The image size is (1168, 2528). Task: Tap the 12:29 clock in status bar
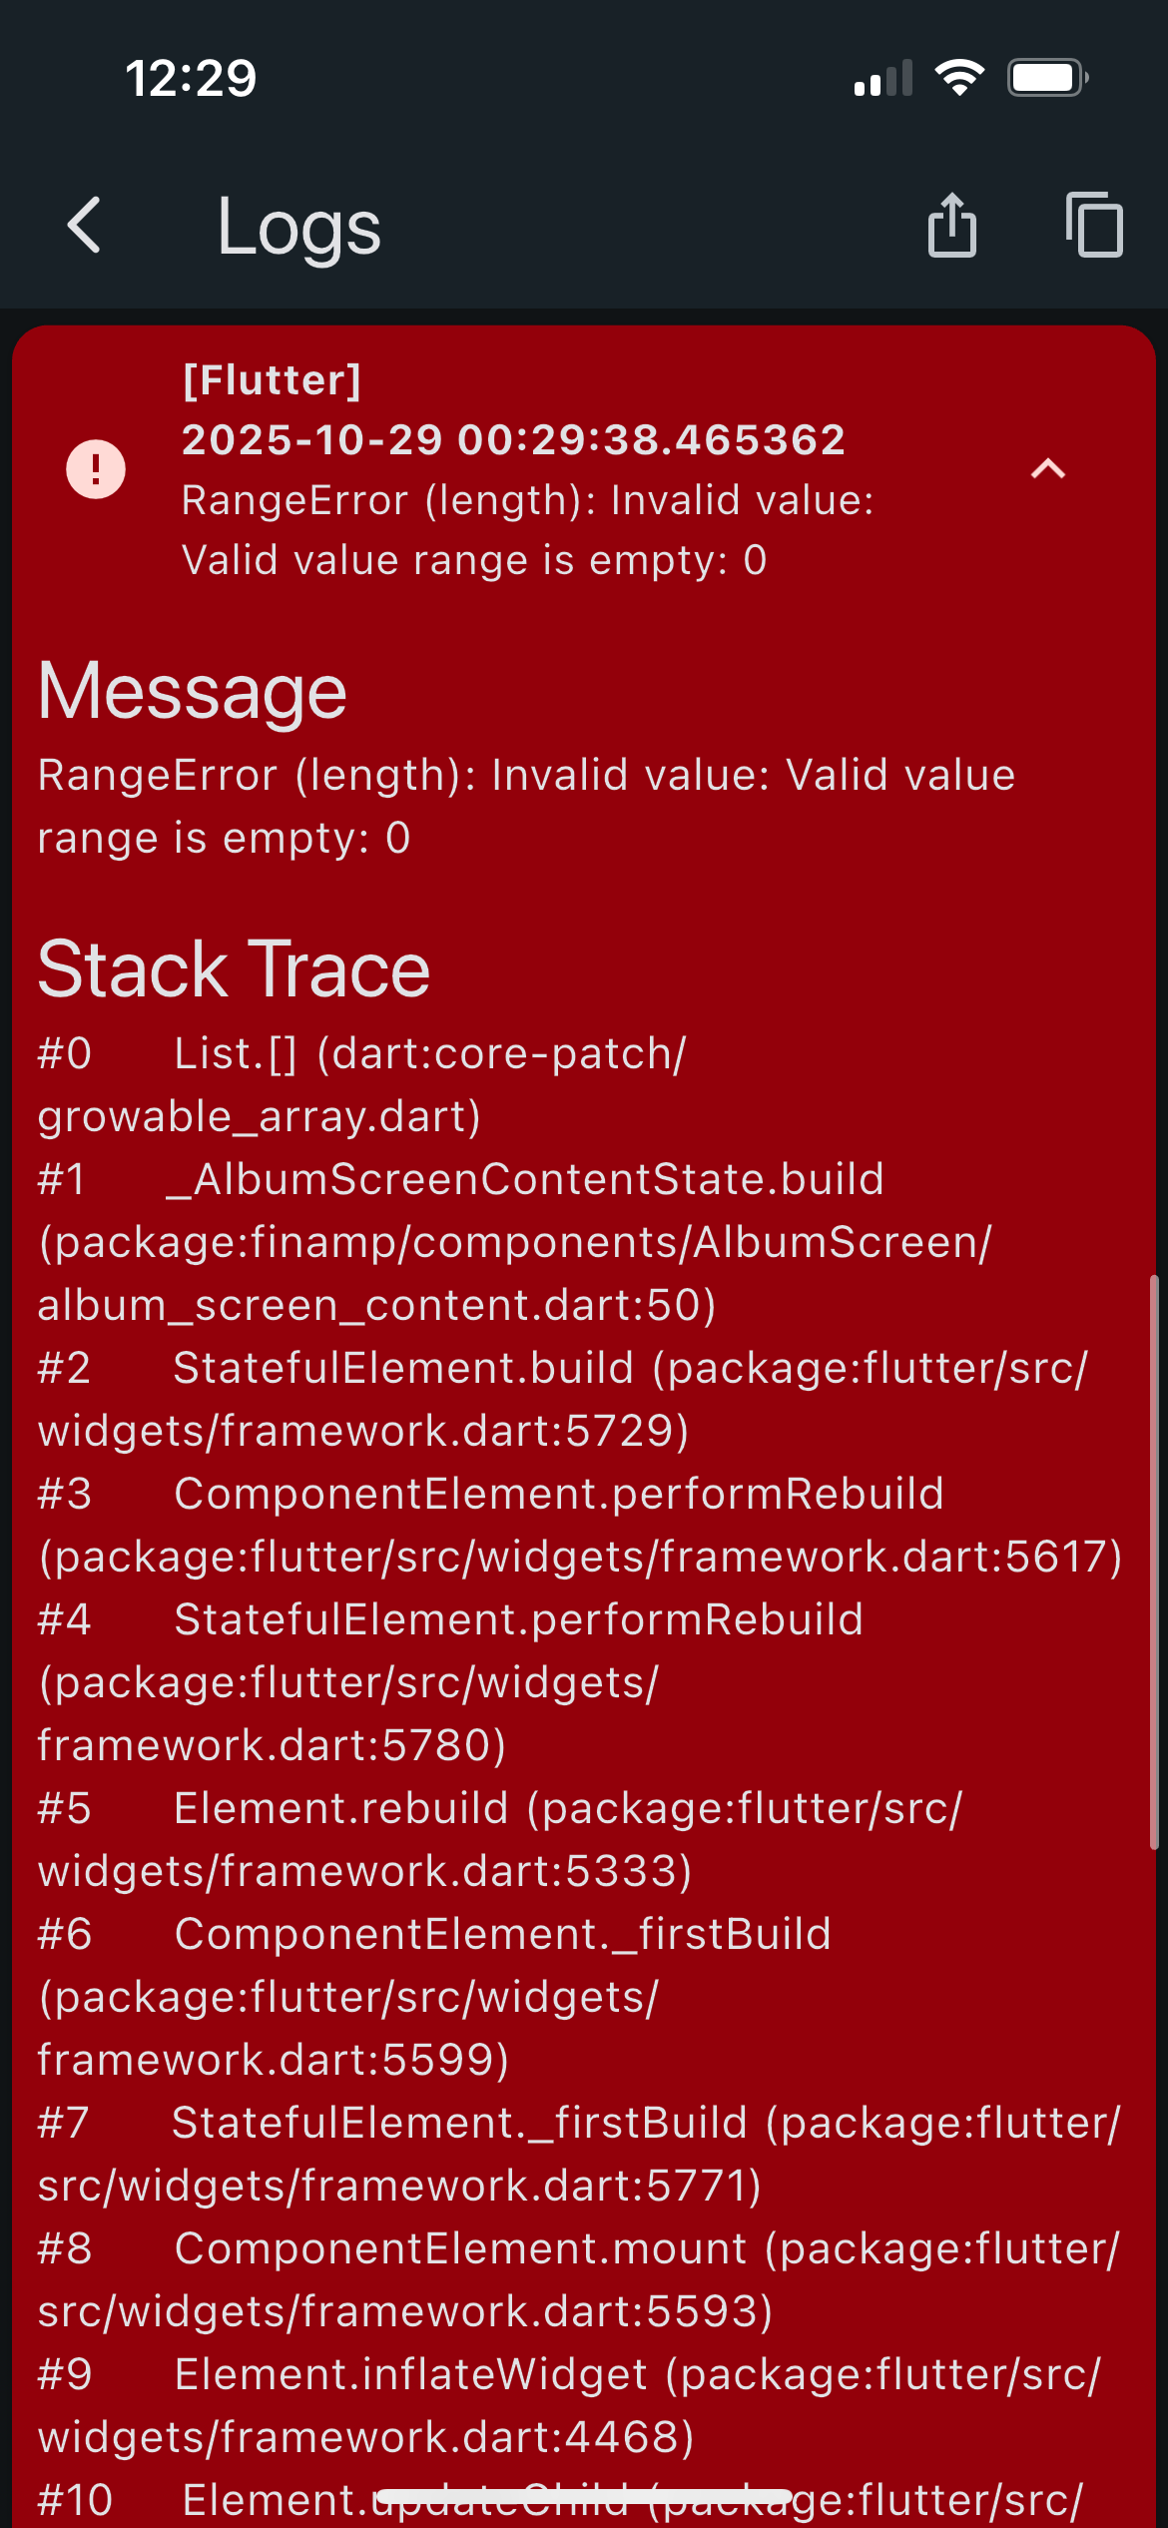coord(191,79)
